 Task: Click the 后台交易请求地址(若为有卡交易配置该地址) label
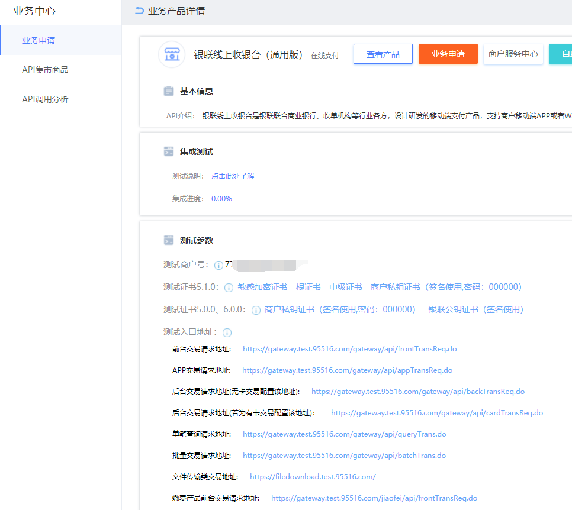point(244,413)
